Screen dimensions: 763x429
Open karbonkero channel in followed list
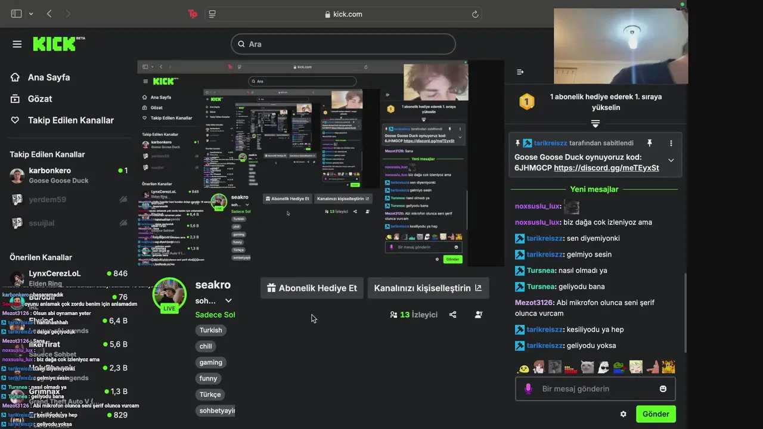click(69, 175)
